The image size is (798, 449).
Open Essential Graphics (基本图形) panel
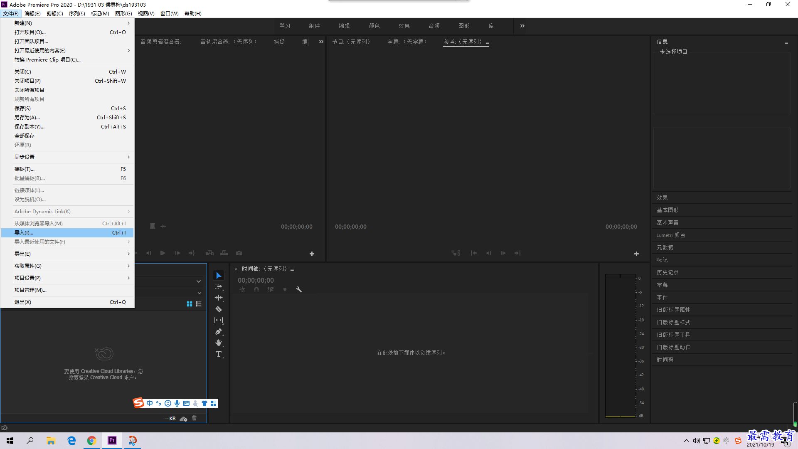[667, 210]
